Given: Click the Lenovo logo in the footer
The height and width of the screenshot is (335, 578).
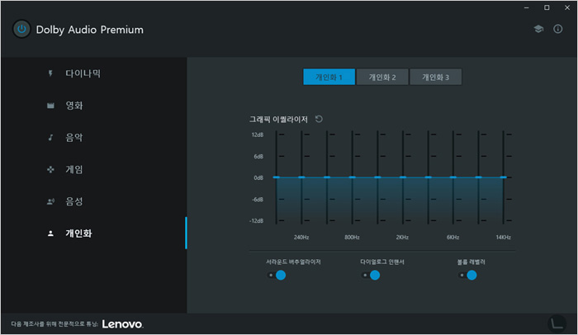Looking at the screenshot, I should [x=123, y=324].
